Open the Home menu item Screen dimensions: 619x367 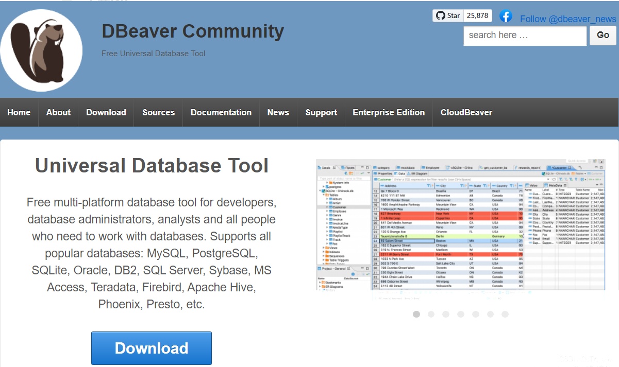point(19,112)
